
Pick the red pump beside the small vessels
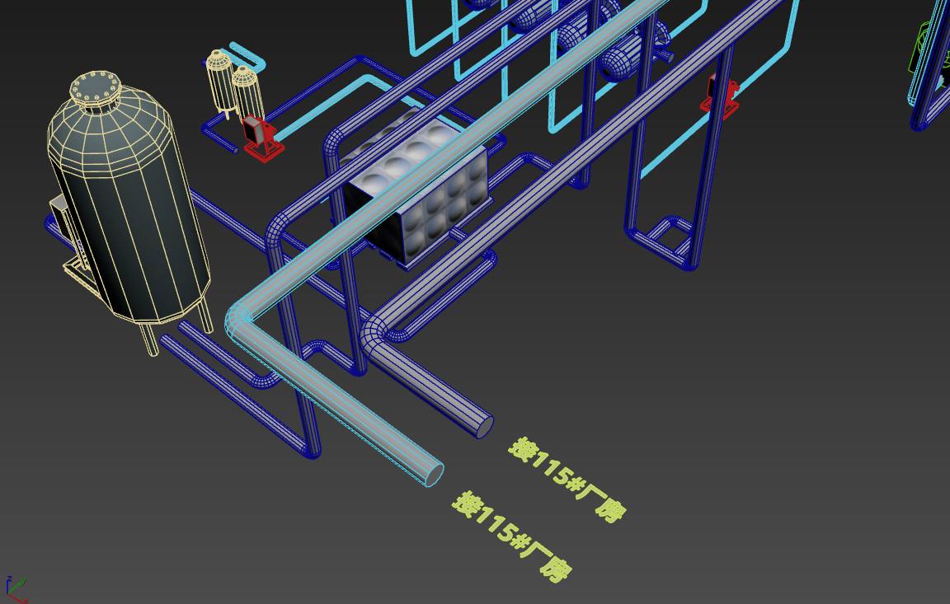(262, 138)
